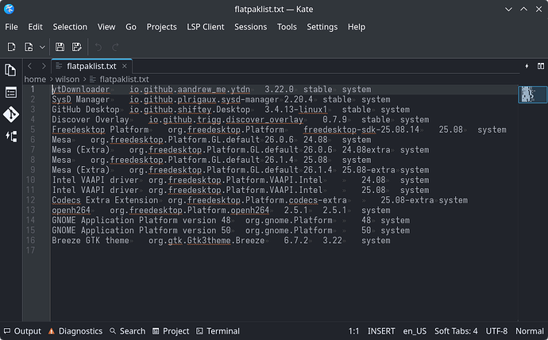Viewport: 548px width, 340px height.
Task: Click the Undo arrow icon
Action: click(98, 47)
